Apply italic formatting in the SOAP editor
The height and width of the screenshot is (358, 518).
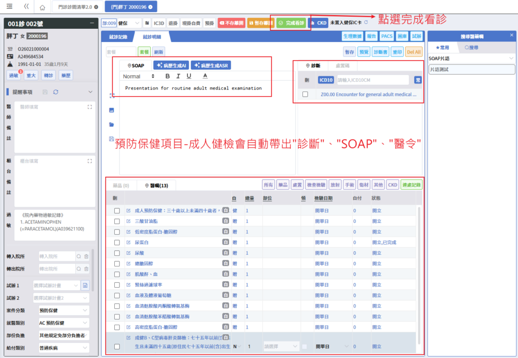click(178, 76)
